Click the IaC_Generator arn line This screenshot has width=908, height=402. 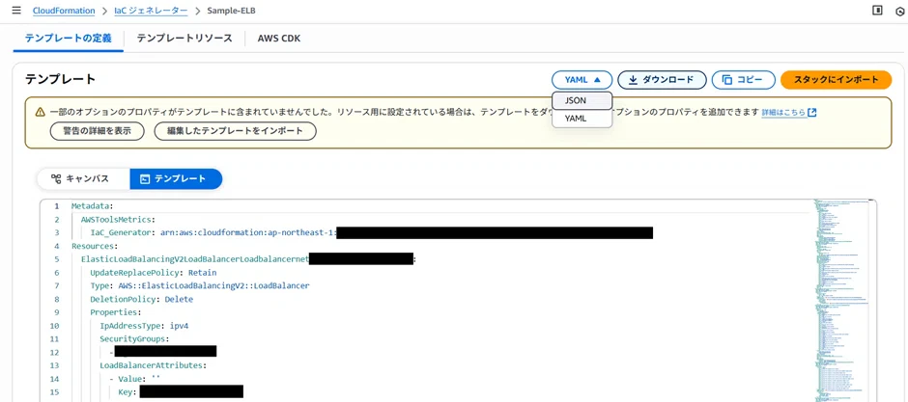pos(372,232)
